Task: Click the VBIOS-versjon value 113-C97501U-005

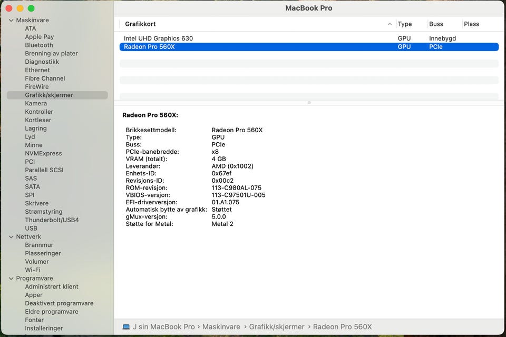Action: point(238,195)
